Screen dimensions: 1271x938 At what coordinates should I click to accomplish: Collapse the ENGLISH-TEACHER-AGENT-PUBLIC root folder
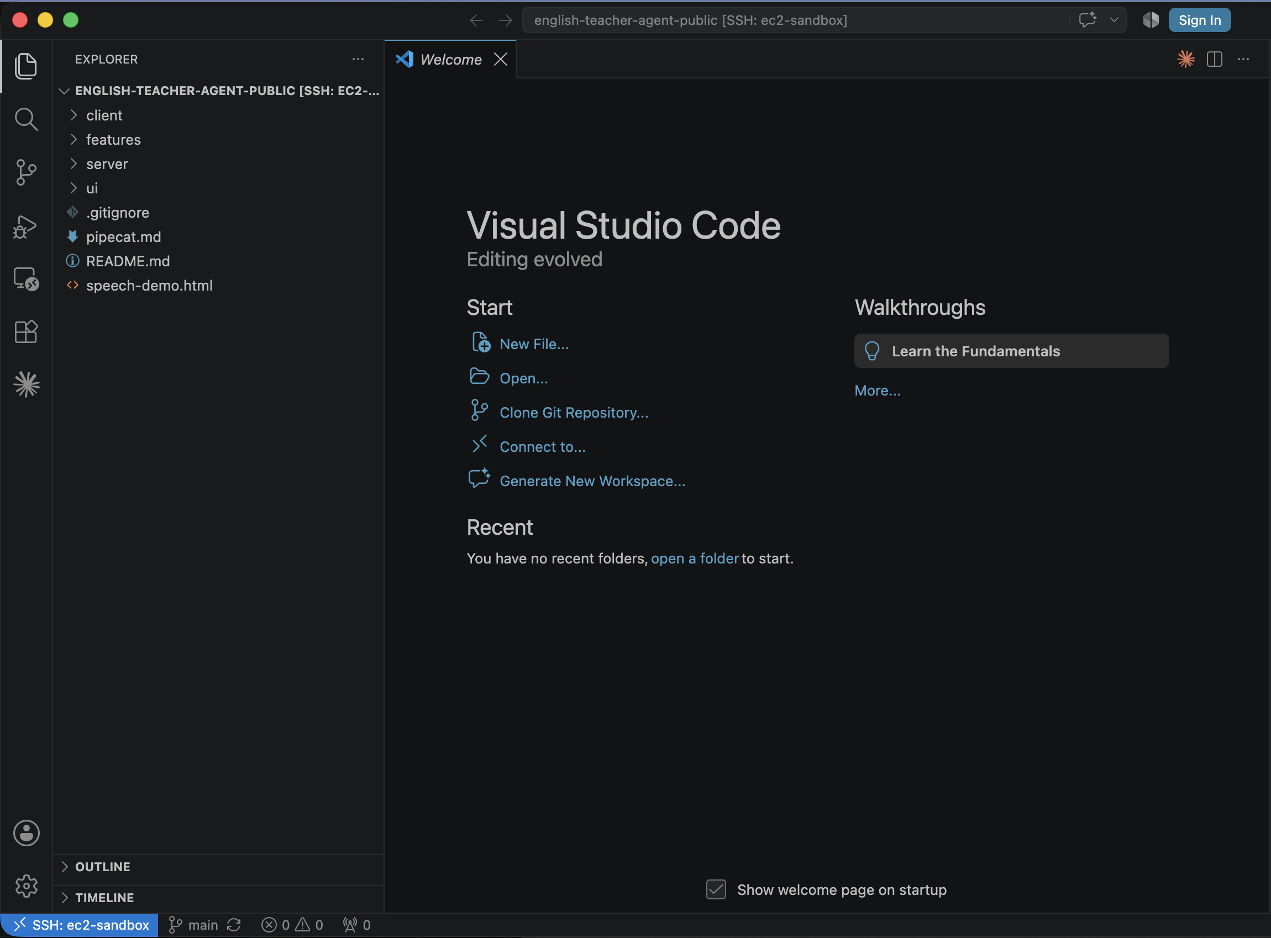coord(219,91)
